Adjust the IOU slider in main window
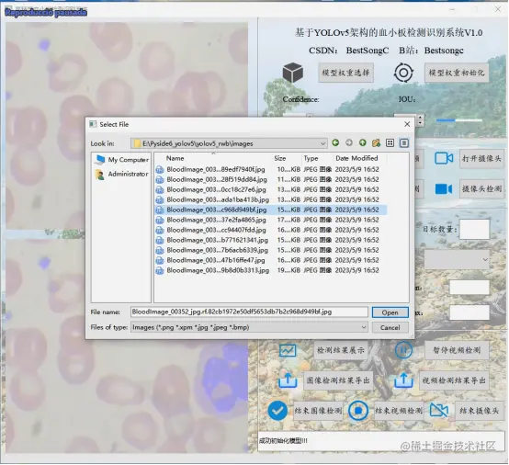The width and height of the screenshot is (509, 465). pyautogui.click(x=459, y=120)
